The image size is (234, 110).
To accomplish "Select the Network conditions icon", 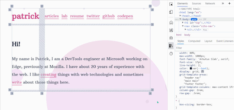I will [x=171, y=46].
